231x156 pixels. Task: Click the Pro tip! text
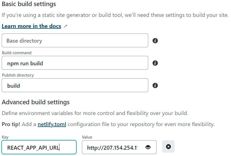[x=11, y=124]
